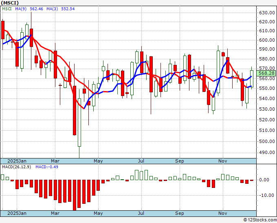The width and height of the screenshot is (277, 223).
Task: Click the 530.00 price axis label
Action: click(267, 109)
